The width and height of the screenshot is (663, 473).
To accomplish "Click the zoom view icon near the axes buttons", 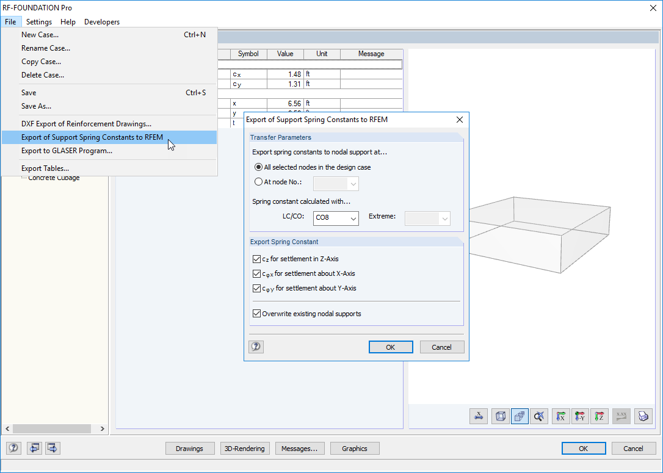I will (x=540, y=416).
